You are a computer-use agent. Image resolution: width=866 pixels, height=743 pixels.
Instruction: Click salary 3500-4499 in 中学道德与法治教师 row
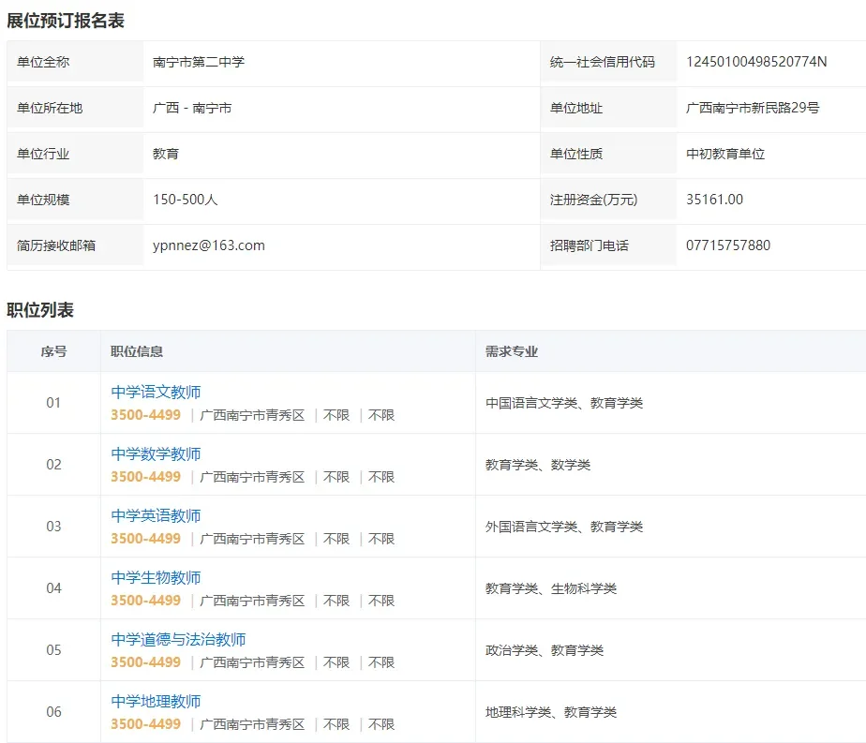click(x=146, y=661)
